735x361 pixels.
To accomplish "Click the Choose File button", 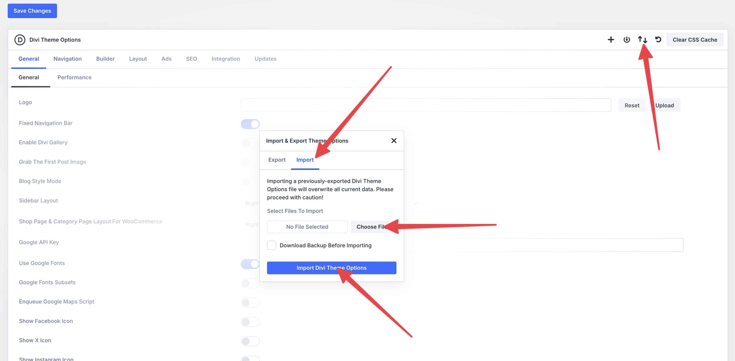I will (369, 227).
